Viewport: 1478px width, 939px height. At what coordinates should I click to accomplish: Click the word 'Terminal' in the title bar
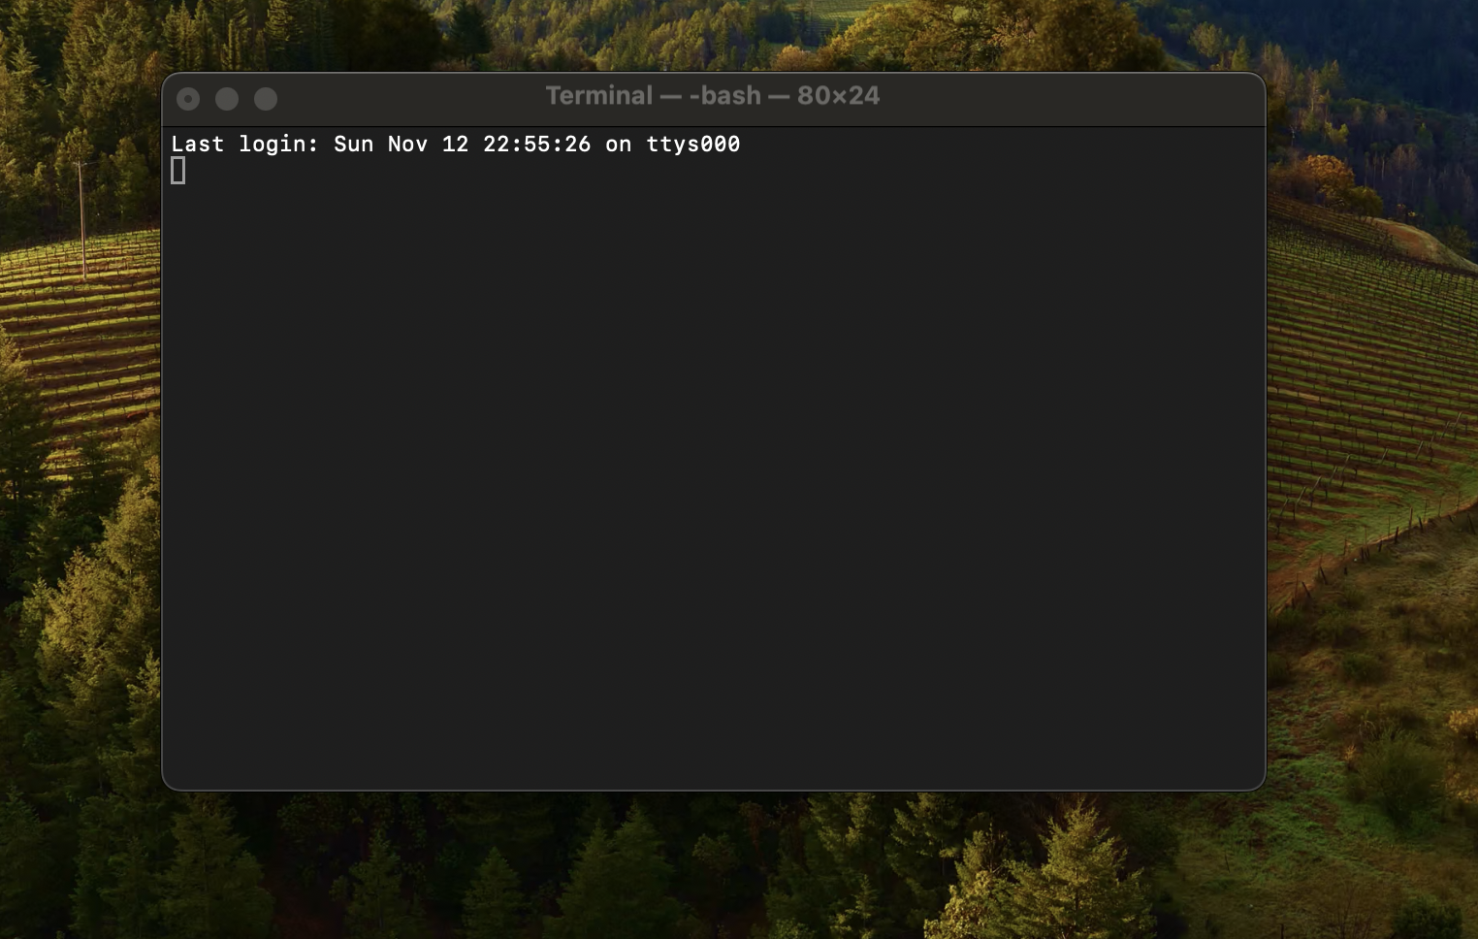point(599,95)
